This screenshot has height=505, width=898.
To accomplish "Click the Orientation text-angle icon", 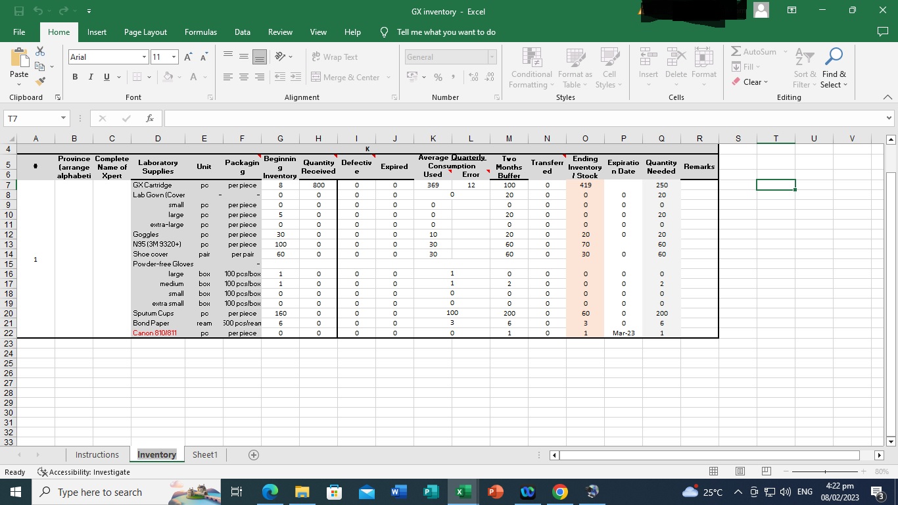I will pos(280,57).
